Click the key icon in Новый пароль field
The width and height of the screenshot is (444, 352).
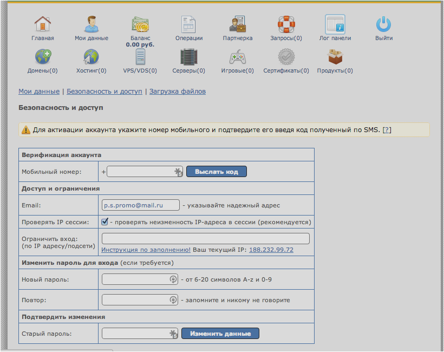point(173,279)
